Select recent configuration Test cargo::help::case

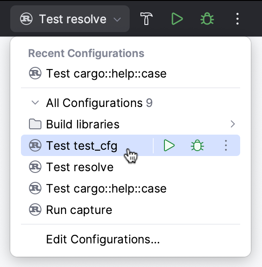131,74
